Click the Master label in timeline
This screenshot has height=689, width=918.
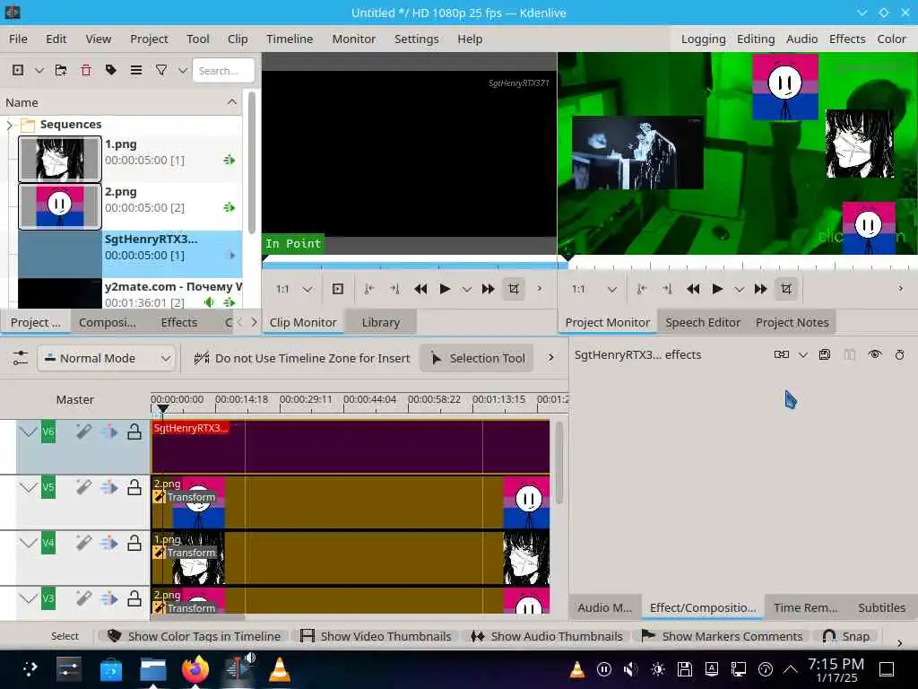coord(75,399)
